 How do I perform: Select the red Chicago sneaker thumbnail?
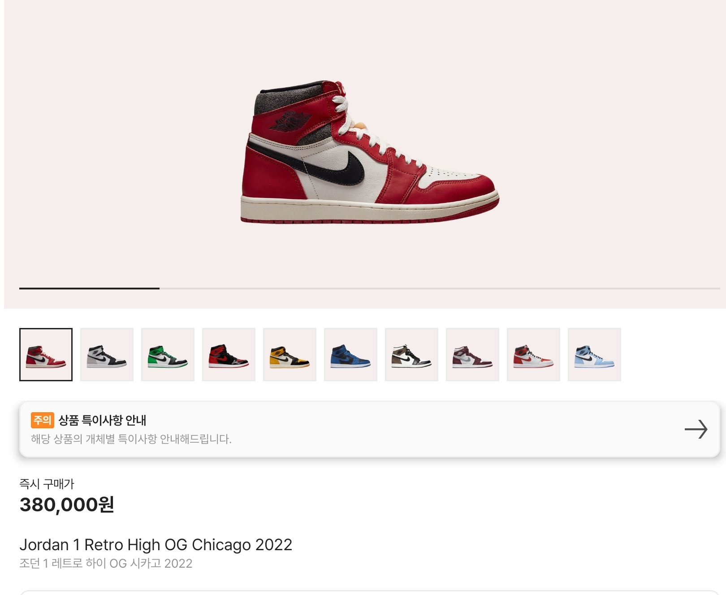tap(46, 354)
